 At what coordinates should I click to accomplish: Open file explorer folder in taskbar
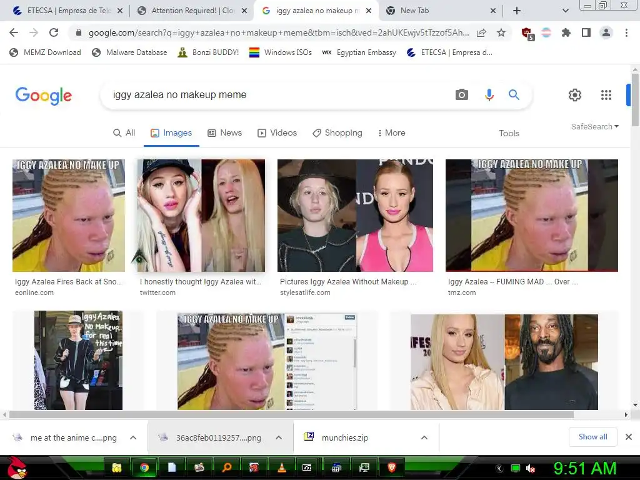117,467
